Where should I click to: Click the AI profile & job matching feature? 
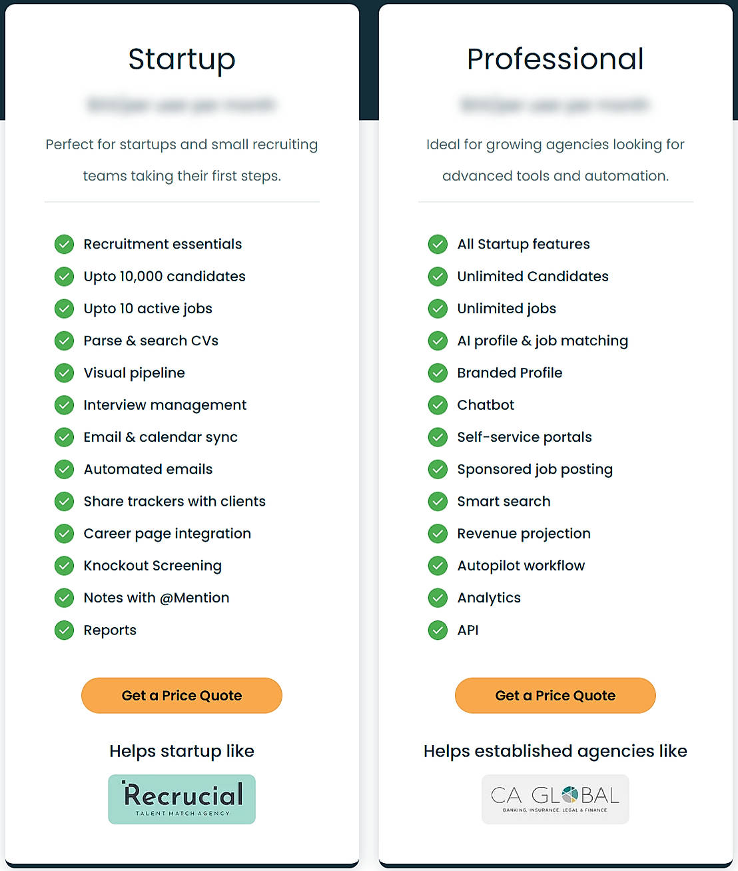(x=542, y=341)
